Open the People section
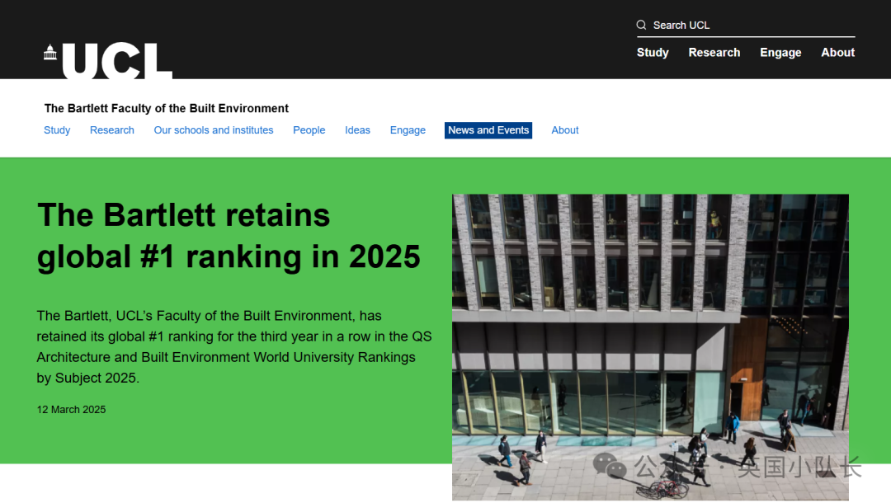The width and height of the screenshot is (891, 503). click(x=309, y=130)
